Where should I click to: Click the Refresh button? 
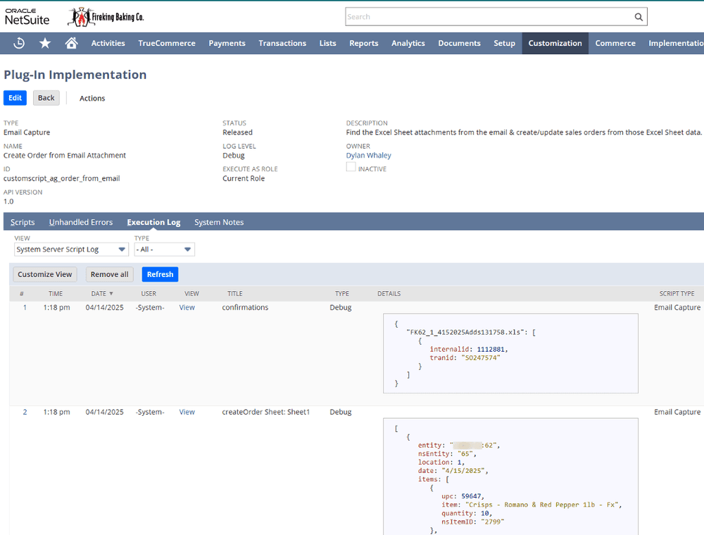coord(160,274)
